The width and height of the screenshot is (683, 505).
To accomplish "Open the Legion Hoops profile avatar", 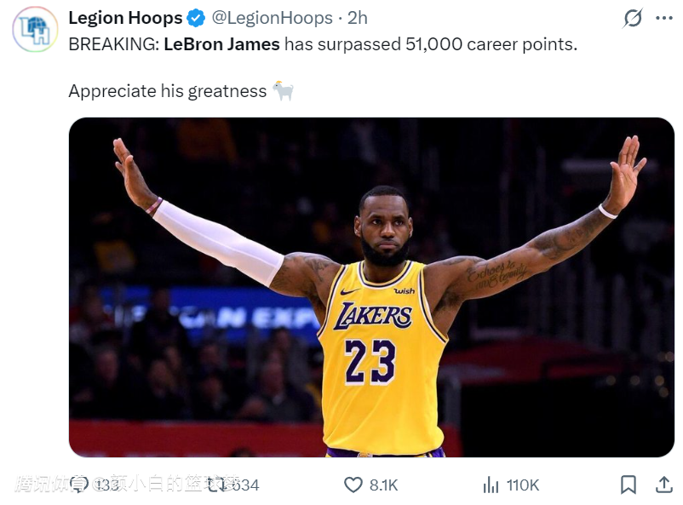I will 35,29.
